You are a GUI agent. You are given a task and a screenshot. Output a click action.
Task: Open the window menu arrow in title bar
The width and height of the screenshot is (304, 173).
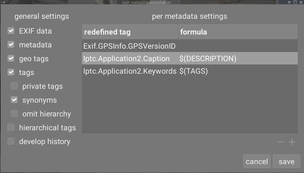pyautogui.click(x=4, y=2)
